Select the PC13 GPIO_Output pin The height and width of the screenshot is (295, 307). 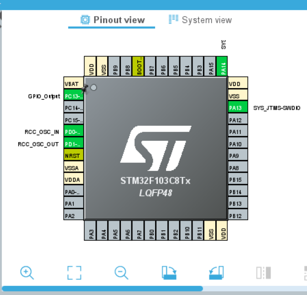(x=73, y=96)
